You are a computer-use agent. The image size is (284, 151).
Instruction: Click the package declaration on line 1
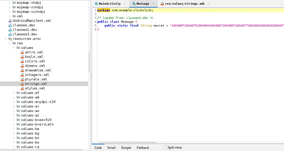point(125,10)
